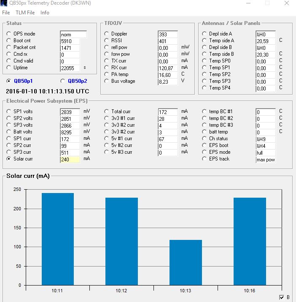Click the RX curr field showing 120,87

click(168, 68)
